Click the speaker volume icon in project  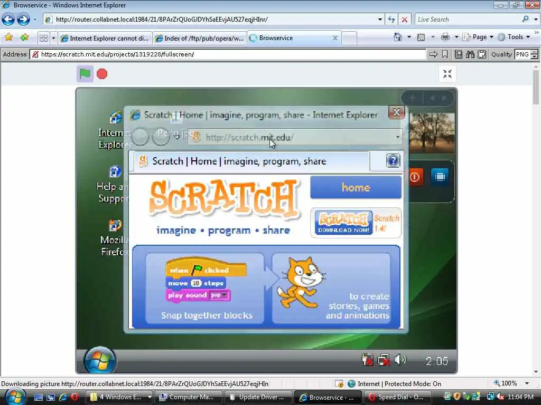(x=400, y=360)
